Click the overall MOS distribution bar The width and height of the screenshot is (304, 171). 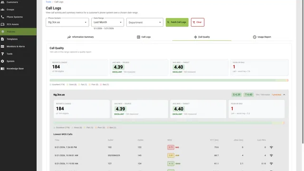[x=169, y=80]
